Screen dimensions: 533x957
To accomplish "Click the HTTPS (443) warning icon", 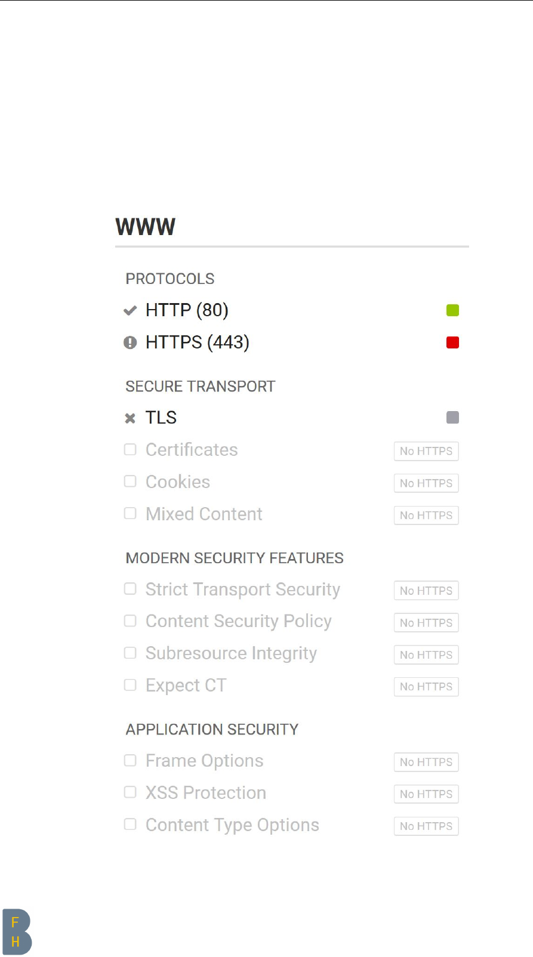I will click(130, 342).
